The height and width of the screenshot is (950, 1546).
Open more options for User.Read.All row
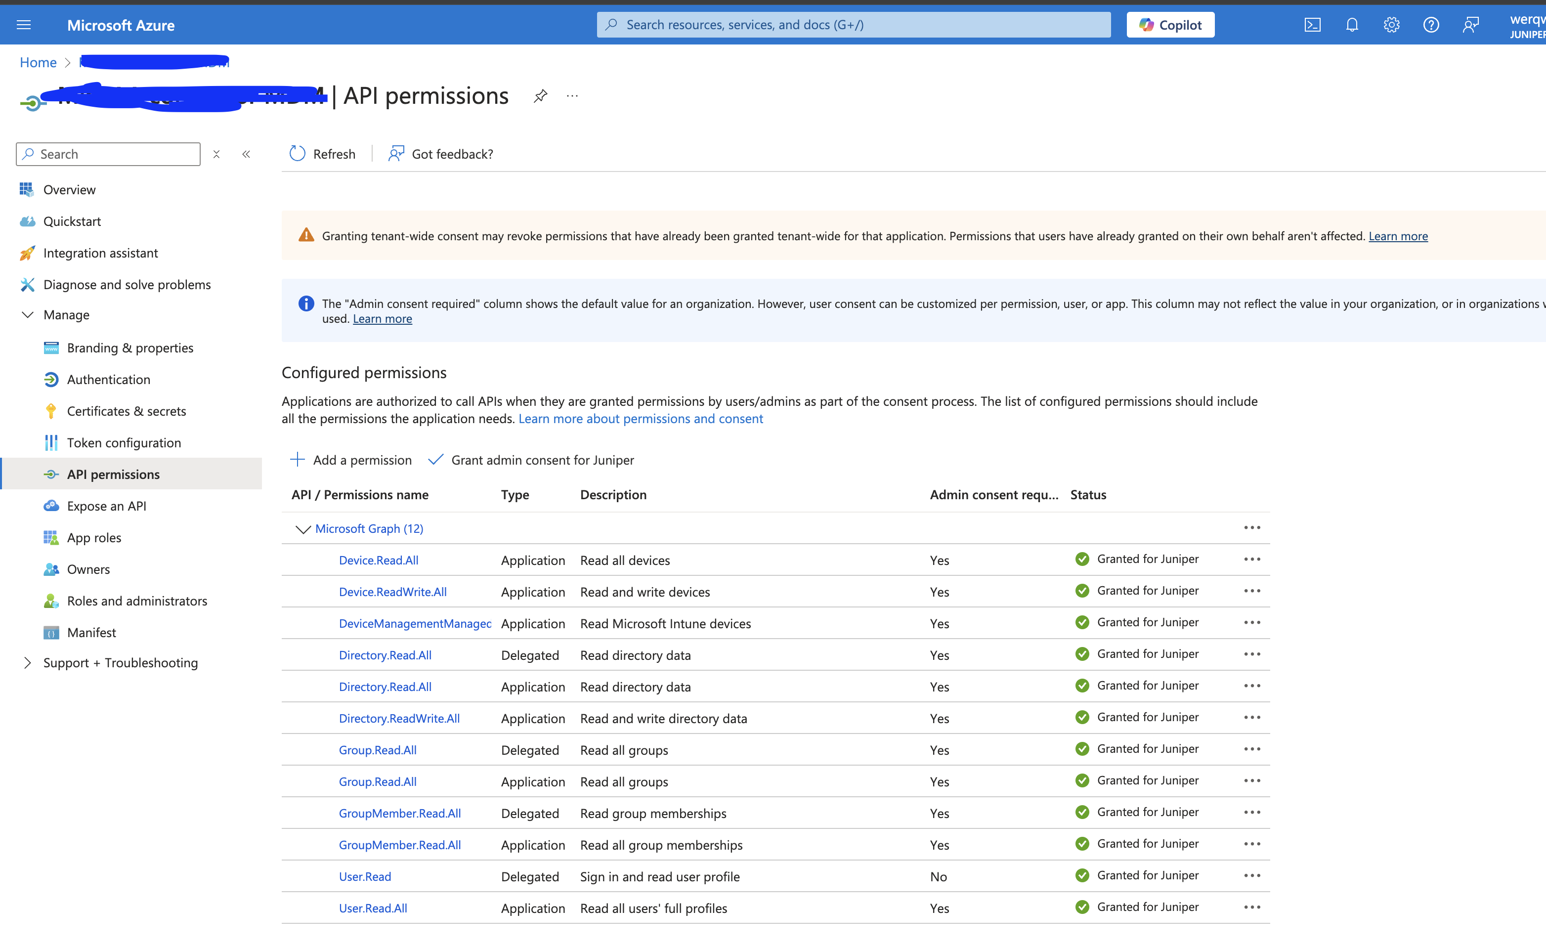point(1252,907)
